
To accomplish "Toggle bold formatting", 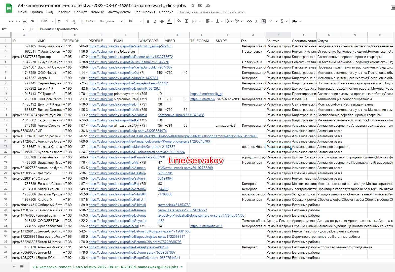I will (148, 21).
